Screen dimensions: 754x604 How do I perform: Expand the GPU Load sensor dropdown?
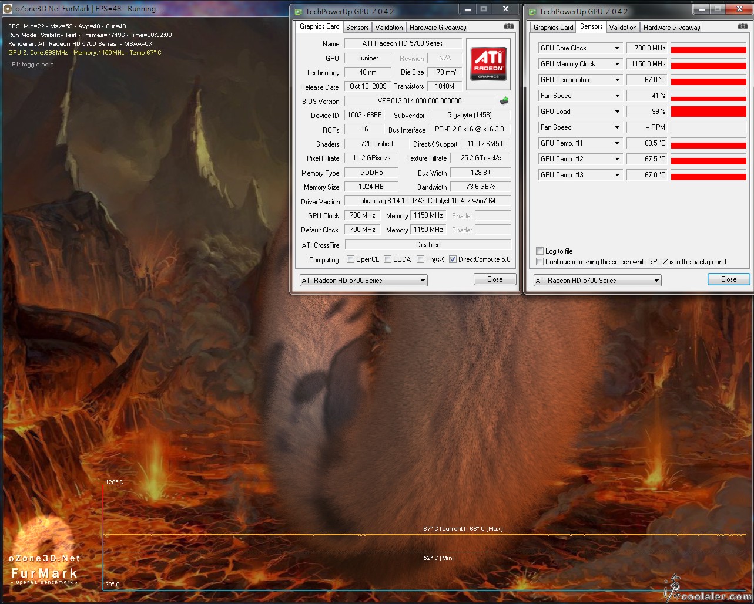pos(617,112)
